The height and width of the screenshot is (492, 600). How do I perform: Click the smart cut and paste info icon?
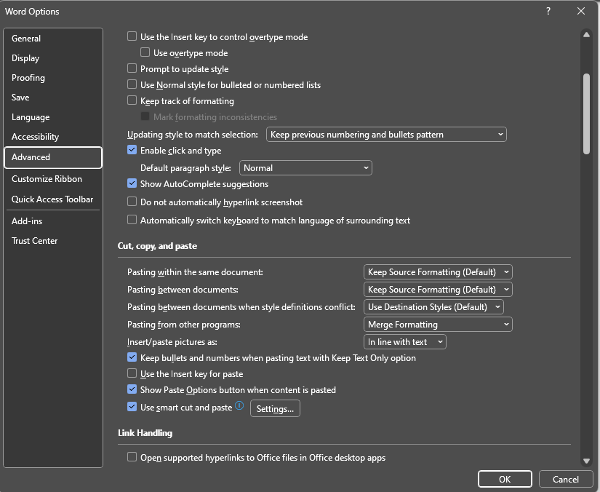point(239,405)
